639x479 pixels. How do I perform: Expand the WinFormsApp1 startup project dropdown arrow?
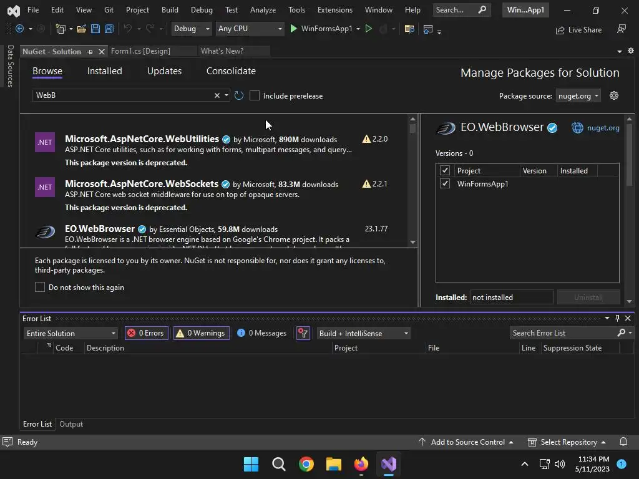(x=358, y=29)
